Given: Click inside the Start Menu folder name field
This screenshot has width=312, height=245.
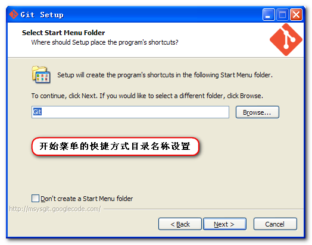Looking at the screenshot, I should 130,112.
